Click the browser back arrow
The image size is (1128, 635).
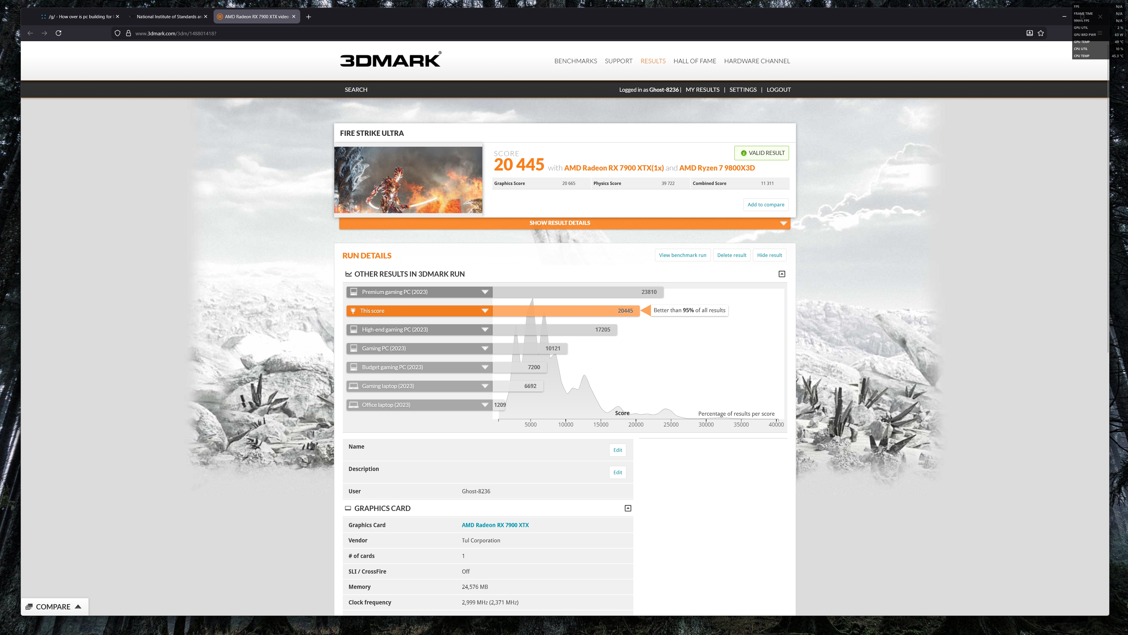click(30, 33)
